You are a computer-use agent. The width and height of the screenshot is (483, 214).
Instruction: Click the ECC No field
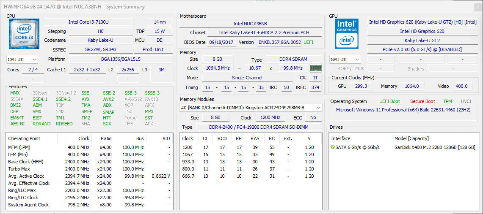click(313, 118)
